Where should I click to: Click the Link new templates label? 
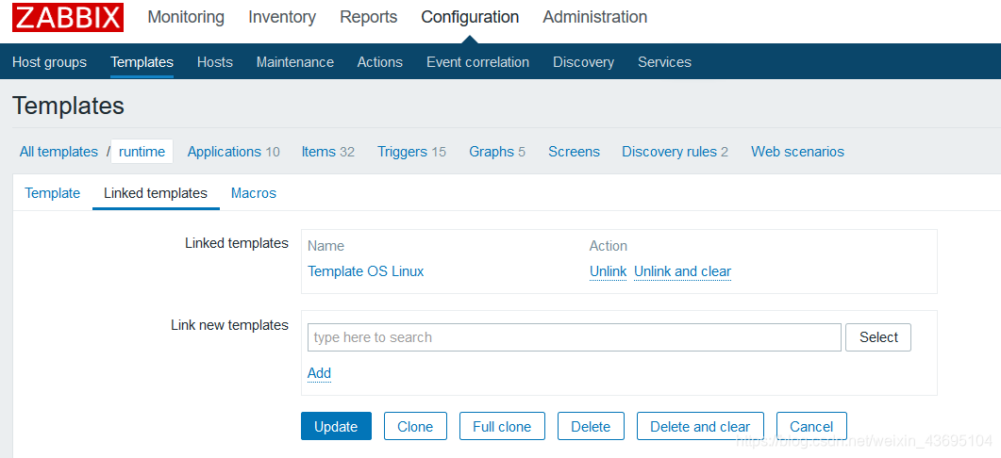[229, 325]
